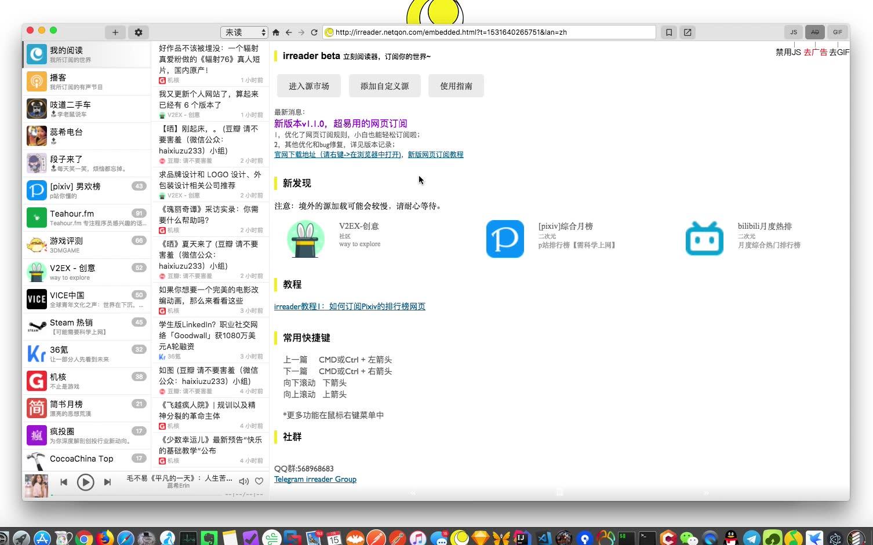Click album art thumbnail in player

(x=36, y=485)
